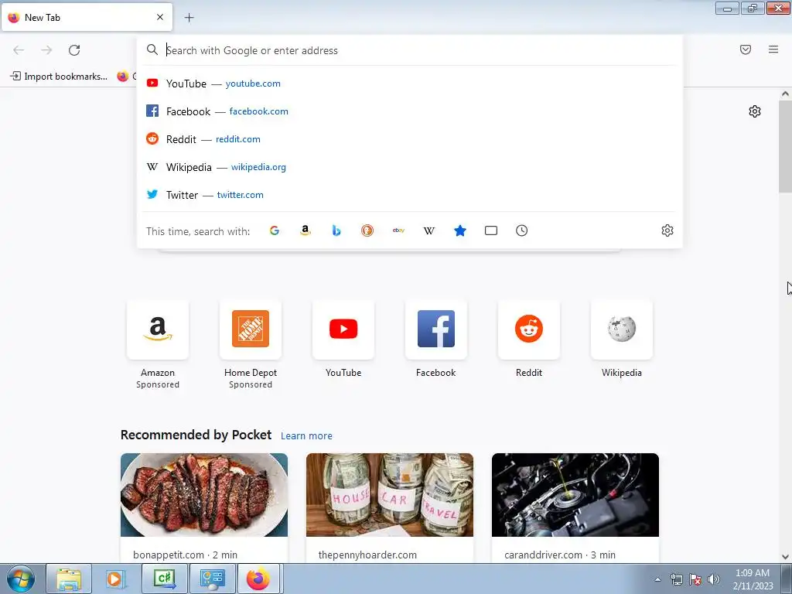792x594 pixels.
Task: Open thepennyhoarder.com money jars article
Action: click(390, 507)
